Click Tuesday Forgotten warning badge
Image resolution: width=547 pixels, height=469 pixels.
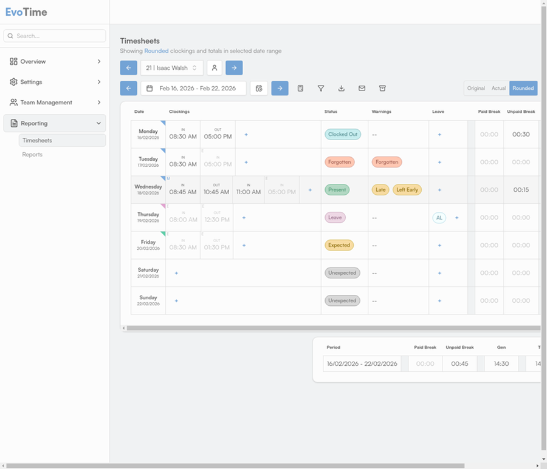pyautogui.click(x=387, y=162)
